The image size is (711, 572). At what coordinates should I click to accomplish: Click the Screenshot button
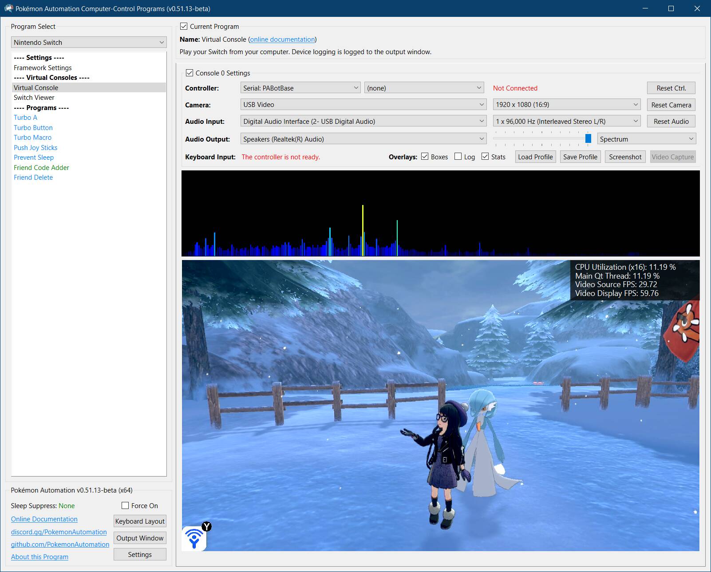pyautogui.click(x=625, y=157)
